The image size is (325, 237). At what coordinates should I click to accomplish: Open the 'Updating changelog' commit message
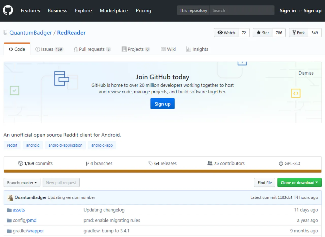tap(104, 210)
